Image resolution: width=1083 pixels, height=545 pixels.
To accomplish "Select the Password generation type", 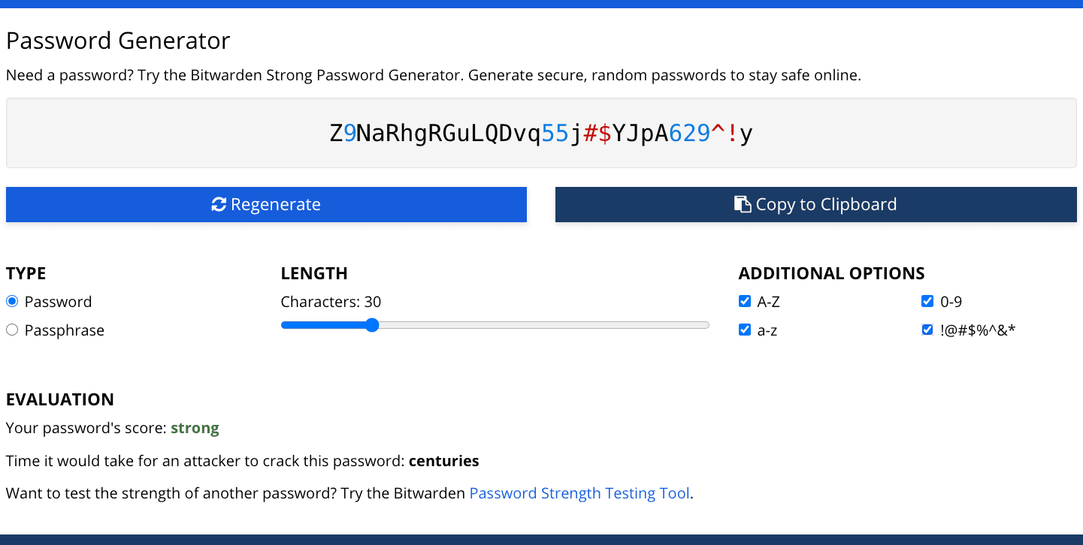I will pyautogui.click(x=11, y=300).
